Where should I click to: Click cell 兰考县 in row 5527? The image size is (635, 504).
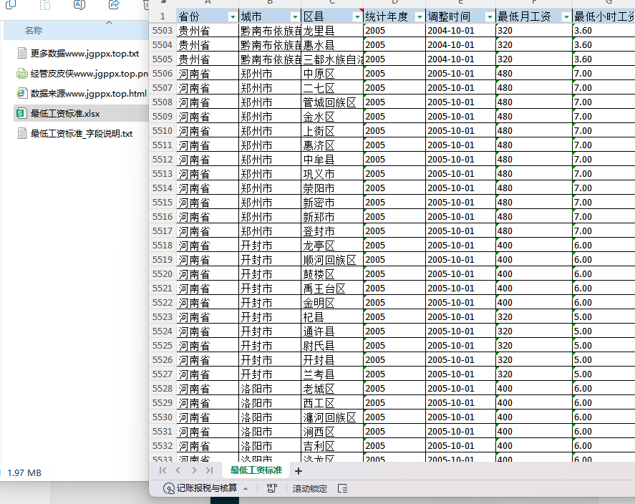click(332, 374)
